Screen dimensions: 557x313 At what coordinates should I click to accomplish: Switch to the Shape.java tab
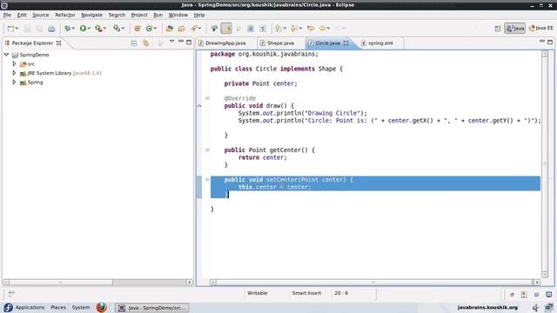point(280,43)
